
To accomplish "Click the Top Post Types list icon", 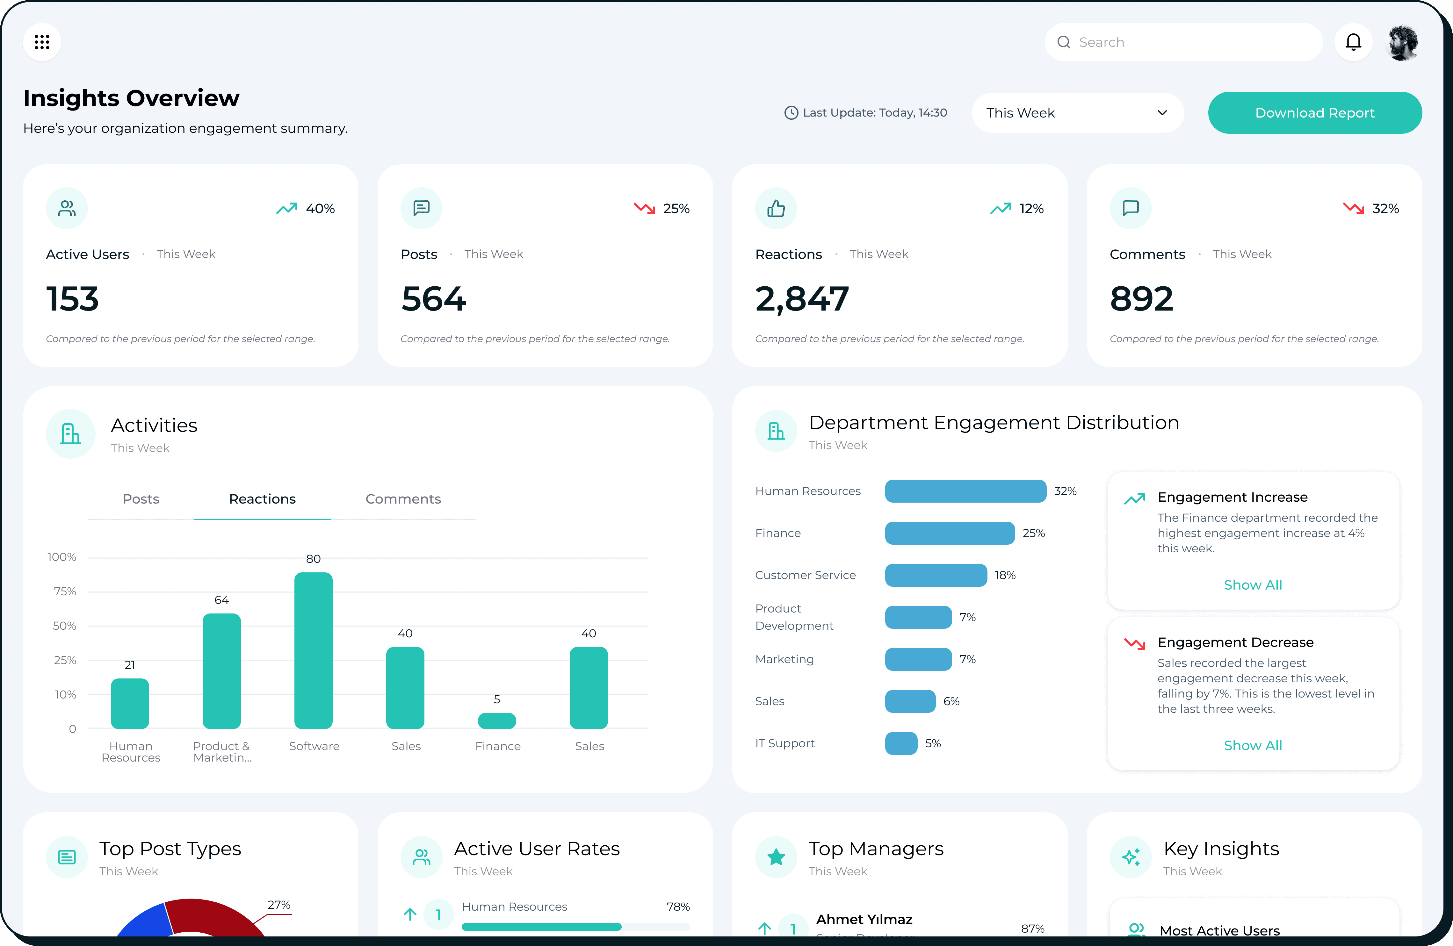I will [x=67, y=857].
